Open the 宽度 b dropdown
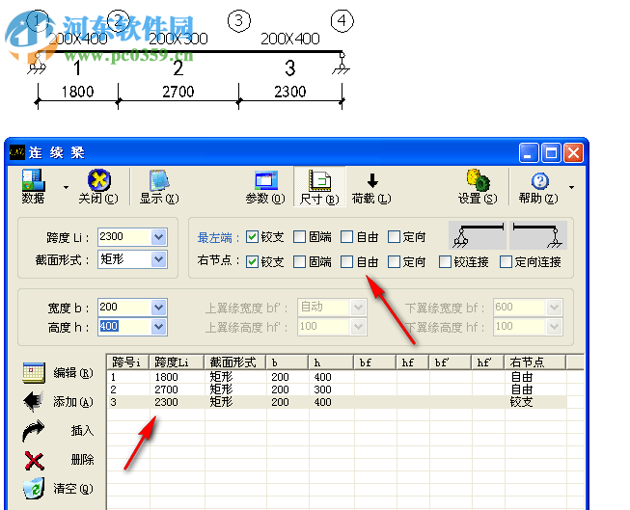The width and height of the screenshot is (630, 510). 158,308
